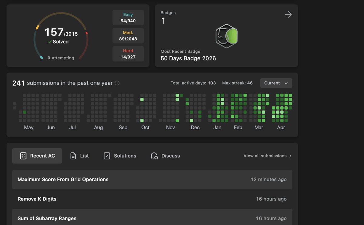The image size is (364, 225).
Task: Click the Apr month label on heatmap
Action: 281,127
